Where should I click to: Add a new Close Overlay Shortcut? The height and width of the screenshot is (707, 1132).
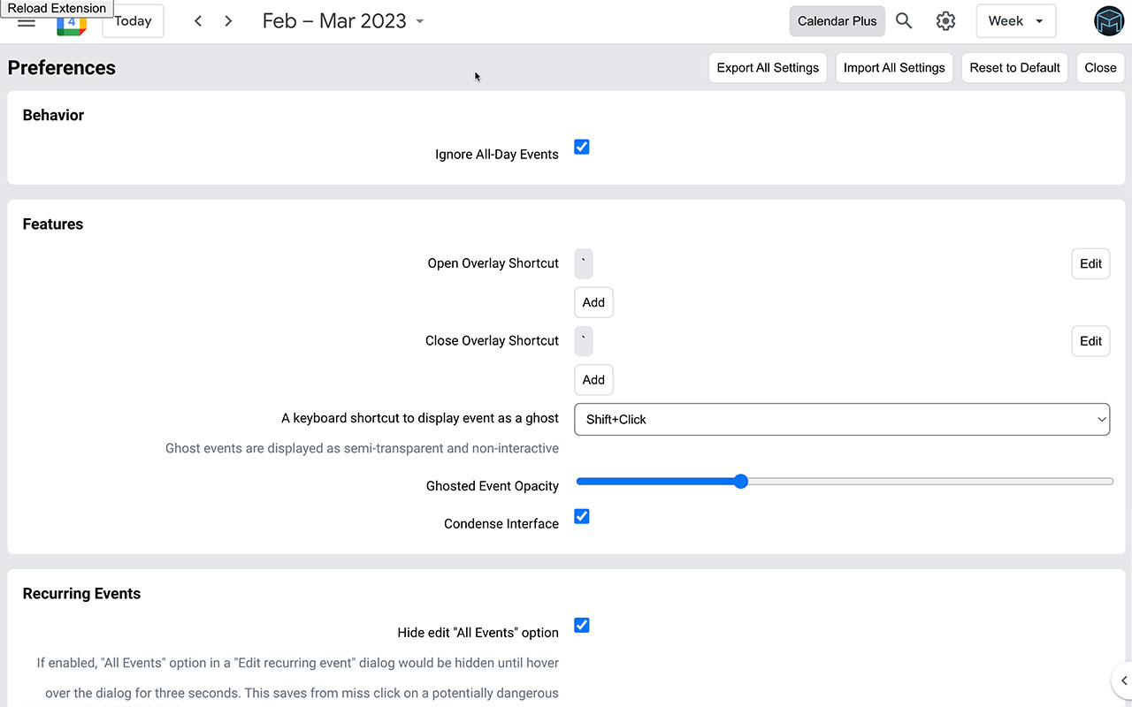point(593,379)
